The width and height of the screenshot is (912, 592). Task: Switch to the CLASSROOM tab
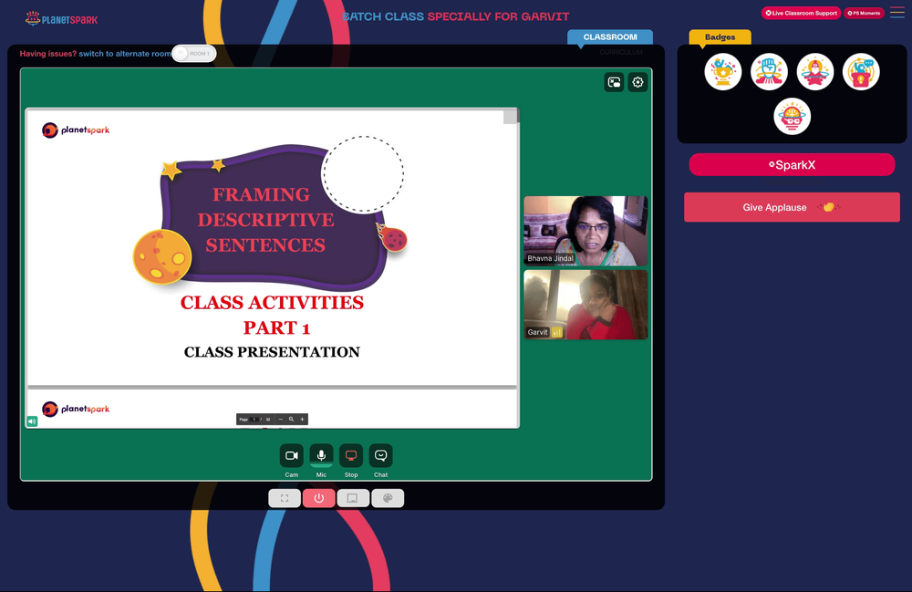[x=610, y=36]
